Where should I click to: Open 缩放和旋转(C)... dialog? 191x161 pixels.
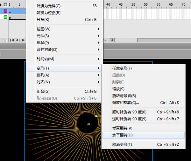(x=143, y=103)
